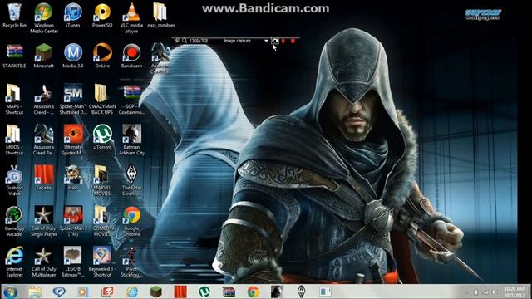Open the red Façade taskbar icon
The height and width of the screenshot is (299, 532).
(x=180, y=292)
